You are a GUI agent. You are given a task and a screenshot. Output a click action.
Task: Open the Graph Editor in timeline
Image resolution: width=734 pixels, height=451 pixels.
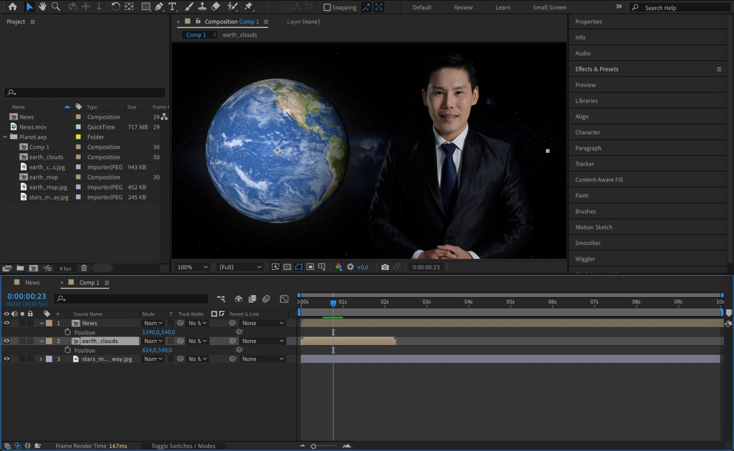pyautogui.click(x=284, y=299)
